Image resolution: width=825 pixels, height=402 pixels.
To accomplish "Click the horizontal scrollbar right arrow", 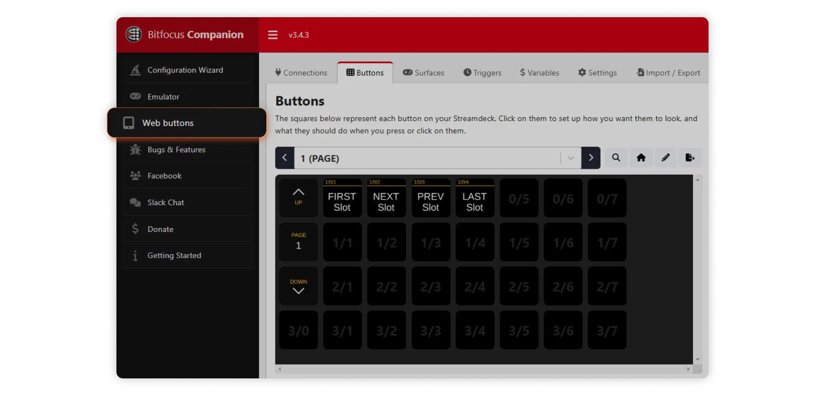I will pos(688,369).
